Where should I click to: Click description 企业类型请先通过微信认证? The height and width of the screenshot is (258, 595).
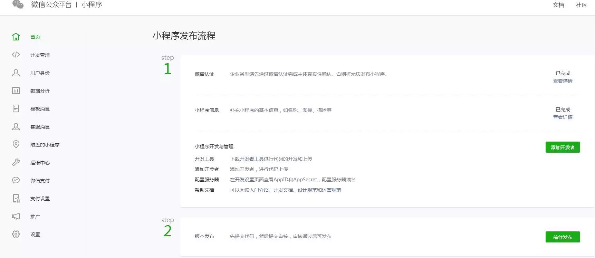point(309,74)
